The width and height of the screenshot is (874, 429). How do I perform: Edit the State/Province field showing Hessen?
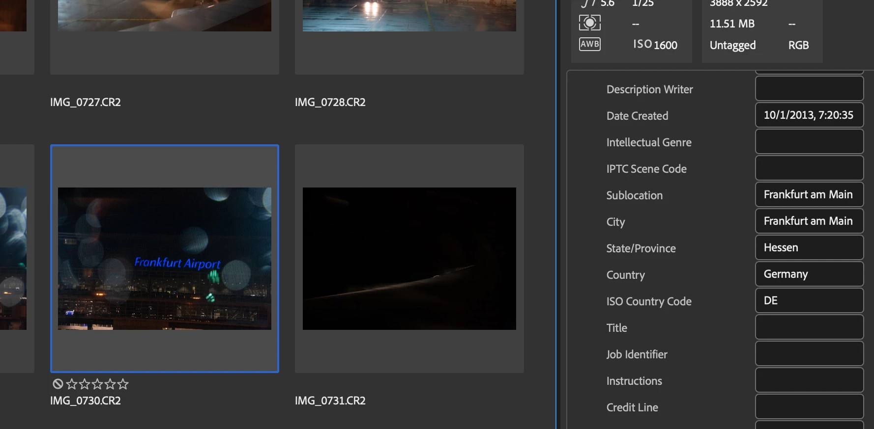pyautogui.click(x=809, y=247)
